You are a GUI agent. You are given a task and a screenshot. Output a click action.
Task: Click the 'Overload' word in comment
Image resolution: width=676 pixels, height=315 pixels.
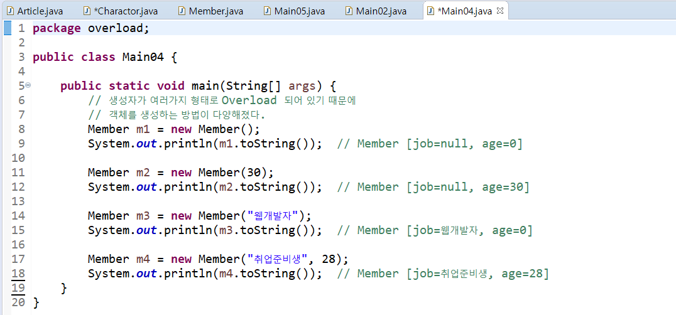click(249, 100)
